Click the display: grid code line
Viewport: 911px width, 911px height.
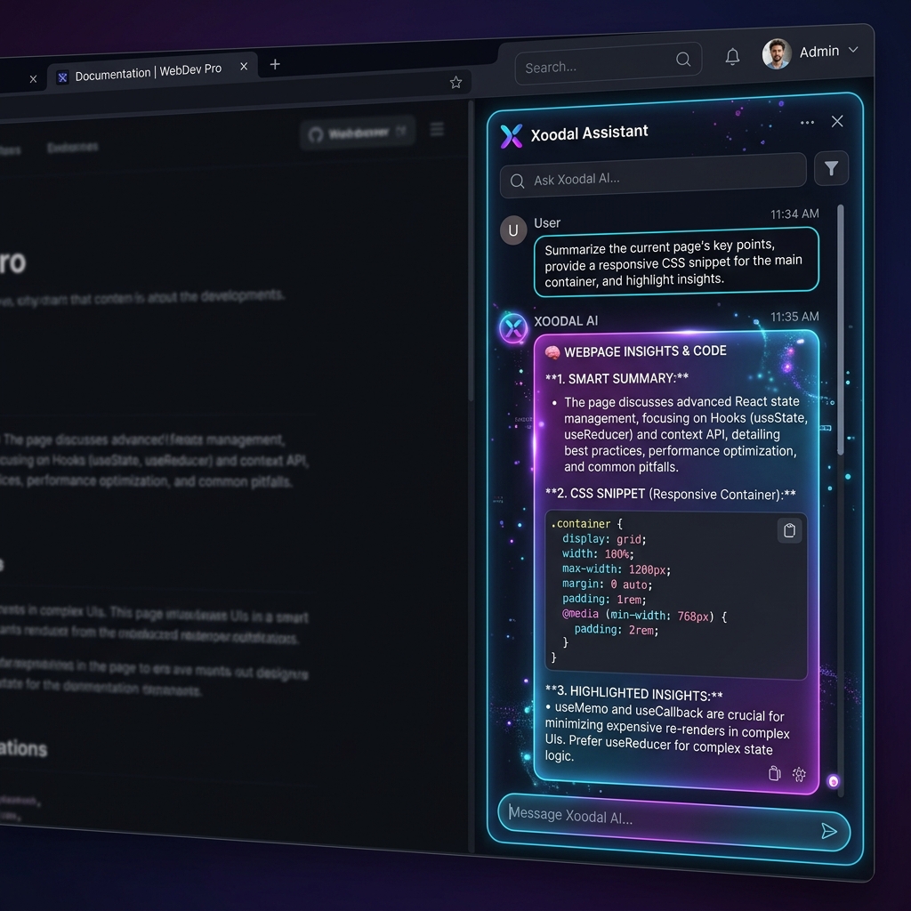[604, 539]
